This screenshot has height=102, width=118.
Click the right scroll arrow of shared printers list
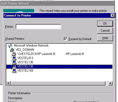coord(110,83)
